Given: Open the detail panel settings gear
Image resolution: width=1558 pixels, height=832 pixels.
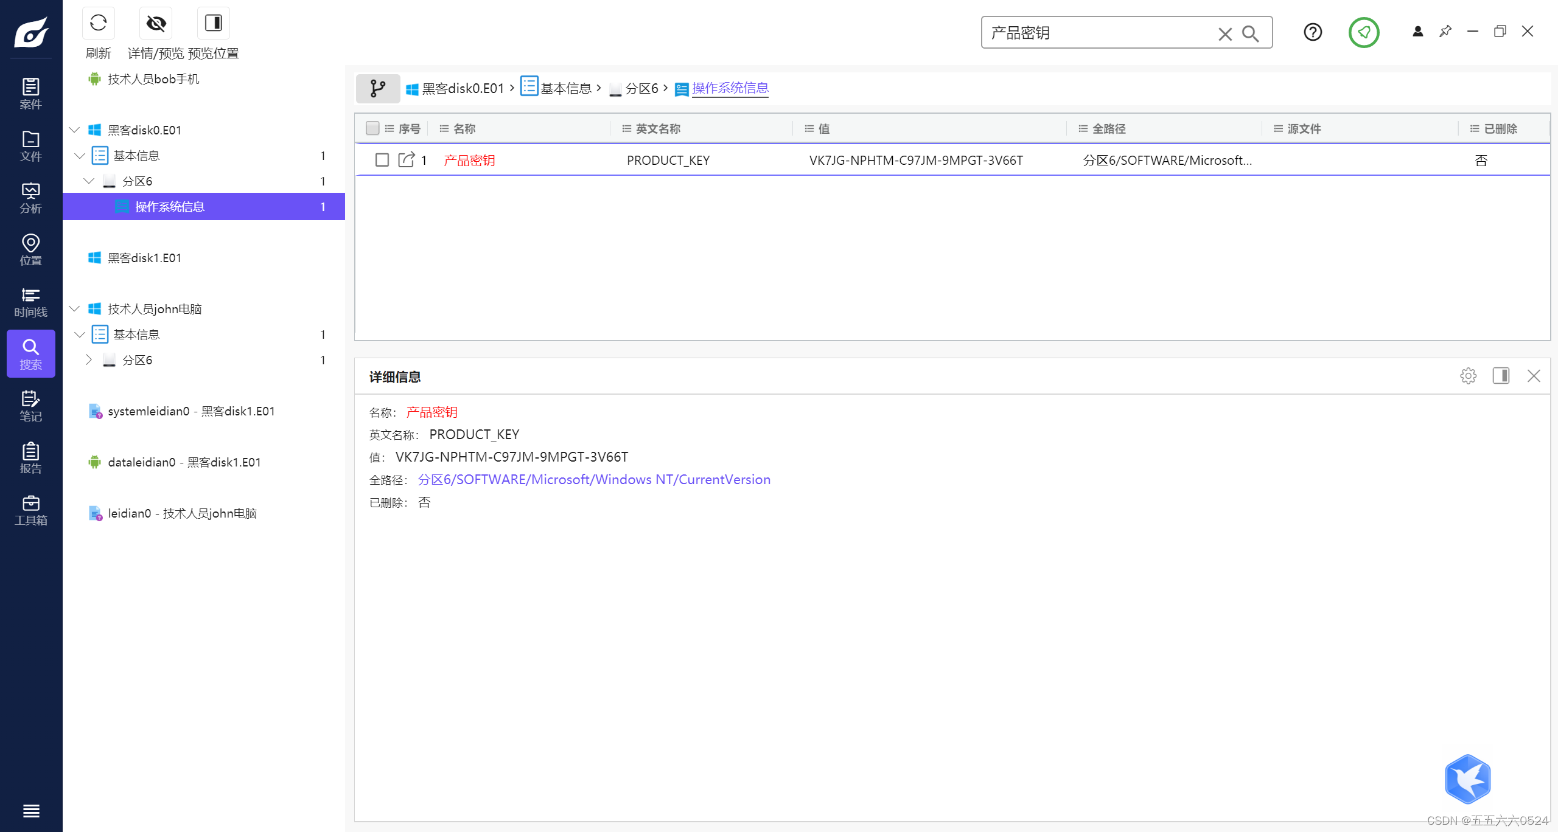Looking at the screenshot, I should (1468, 376).
